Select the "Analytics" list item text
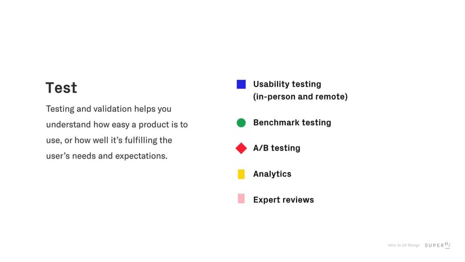Screen dimensions: 465x262 pyautogui.click(x=272, y=174)
